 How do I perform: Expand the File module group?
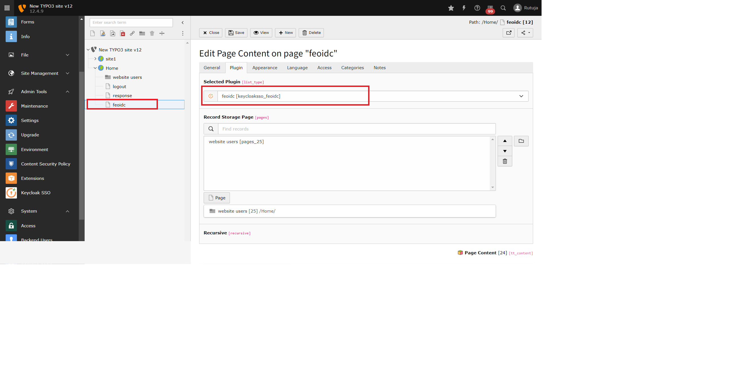[67, 55]
